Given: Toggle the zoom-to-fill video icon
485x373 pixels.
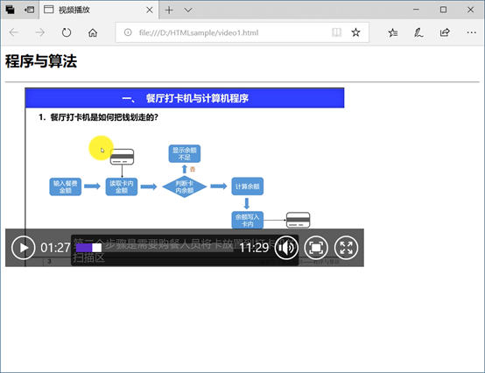Looking at the screenshot, I should tap(316, 248).
